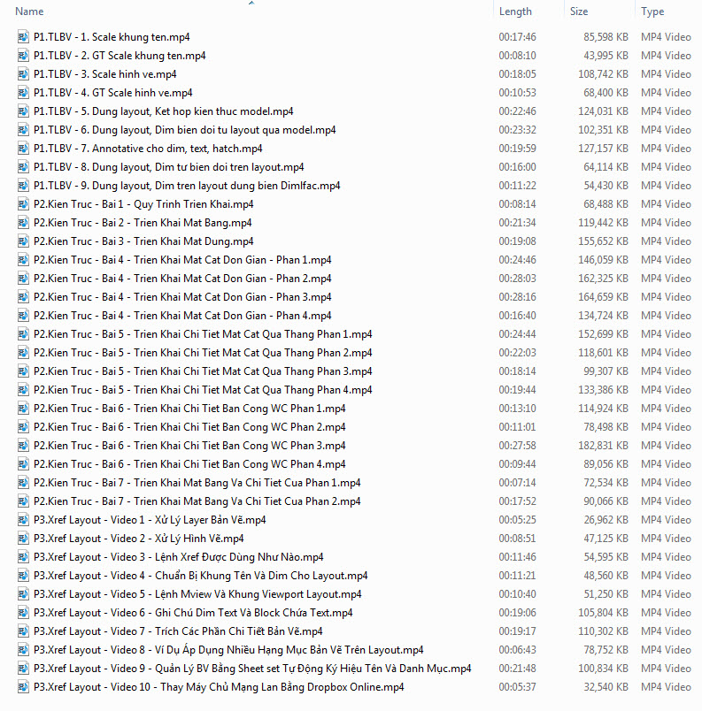The height and width of the screenshot is (711, 702).
Task: Click the MP4 icon for Bai 4 Mat Cat Don Gian - Phan 2
Action: pos(23,279)
